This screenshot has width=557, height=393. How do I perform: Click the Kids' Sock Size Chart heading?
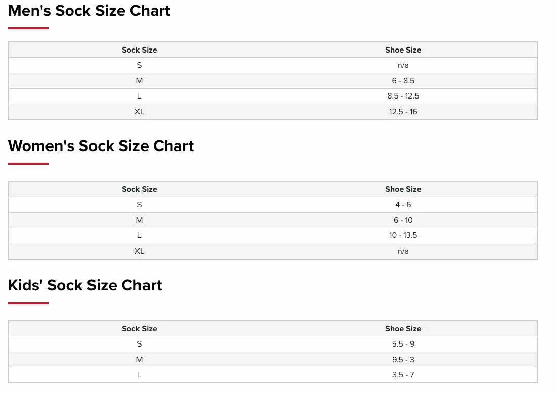(85, 285)
